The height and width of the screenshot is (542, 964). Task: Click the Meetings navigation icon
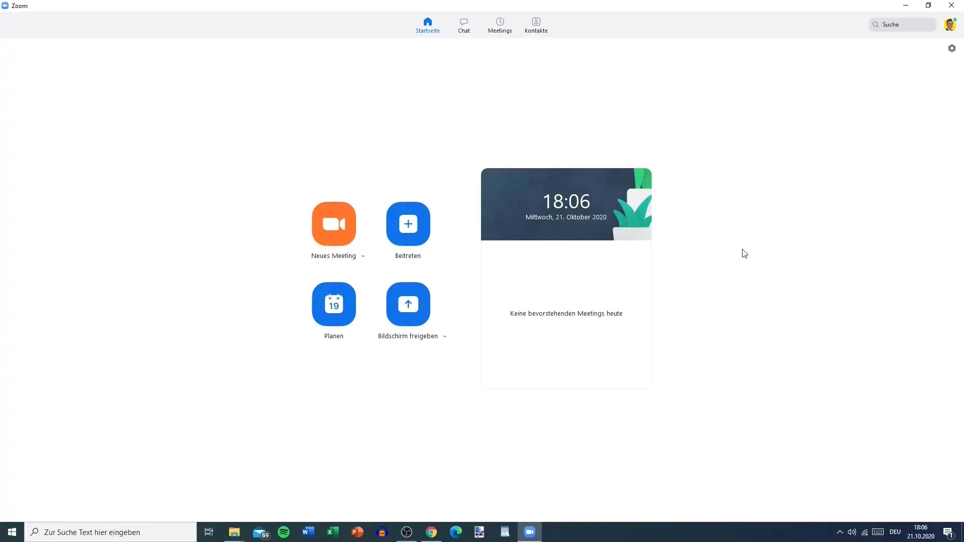(500, 25)
